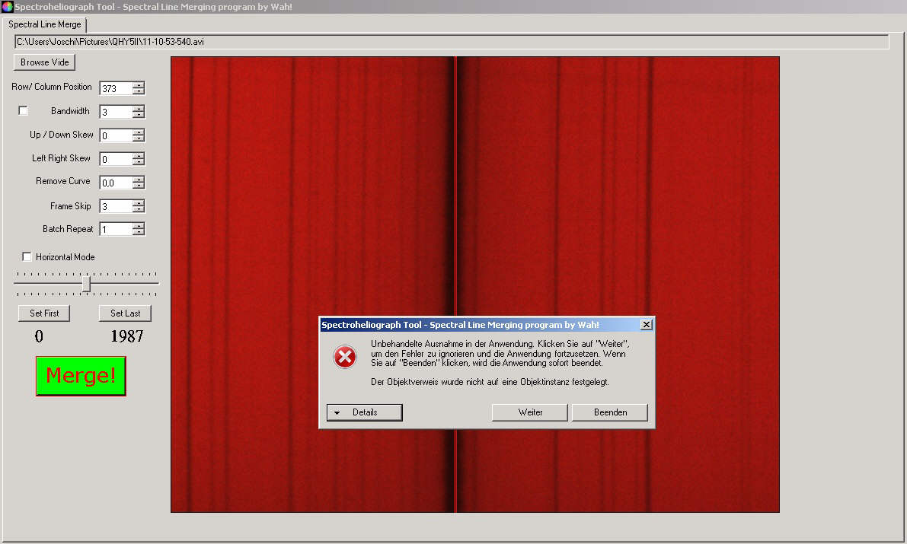This screenshot has height=544, width=907.
Task: Enable Horizontal Mode checkbox
Action: click(x=27, y=257)
